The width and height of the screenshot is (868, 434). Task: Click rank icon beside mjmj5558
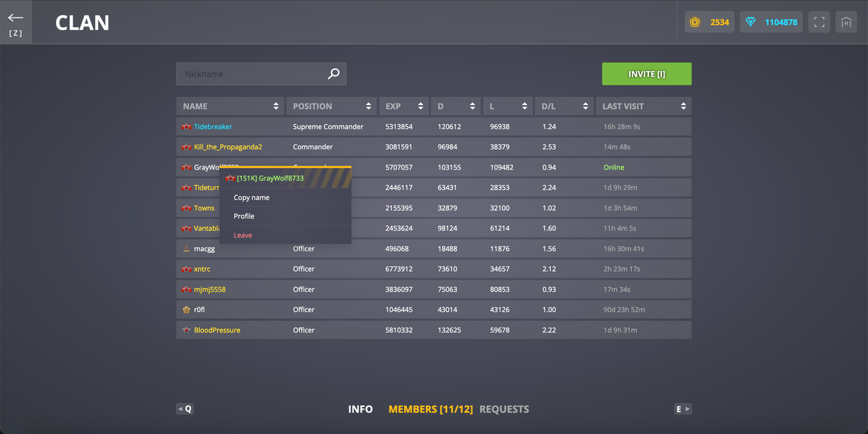(186, 290)
